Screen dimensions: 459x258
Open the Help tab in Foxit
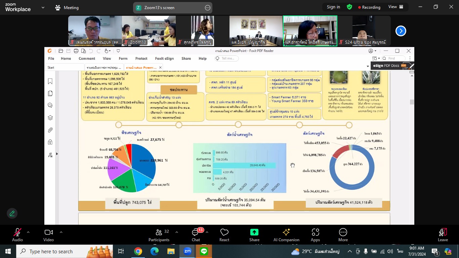click(x=203, y=58)
